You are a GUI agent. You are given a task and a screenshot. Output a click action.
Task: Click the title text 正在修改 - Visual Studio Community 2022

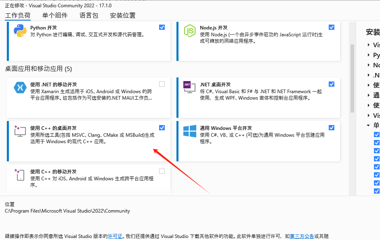coord(58,5)
